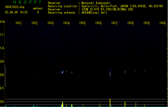168x107 pixels.
Task: Click the 1923 time axis label
Action: click(x=50, y=23)
